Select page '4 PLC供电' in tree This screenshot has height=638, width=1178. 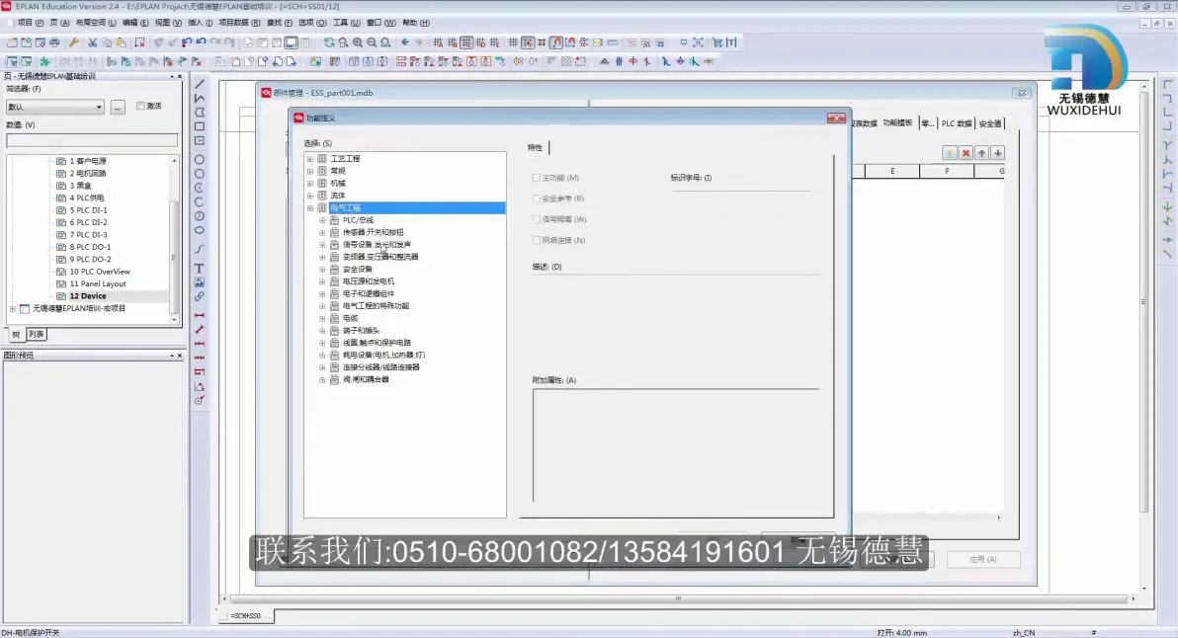tap(87, 199)
